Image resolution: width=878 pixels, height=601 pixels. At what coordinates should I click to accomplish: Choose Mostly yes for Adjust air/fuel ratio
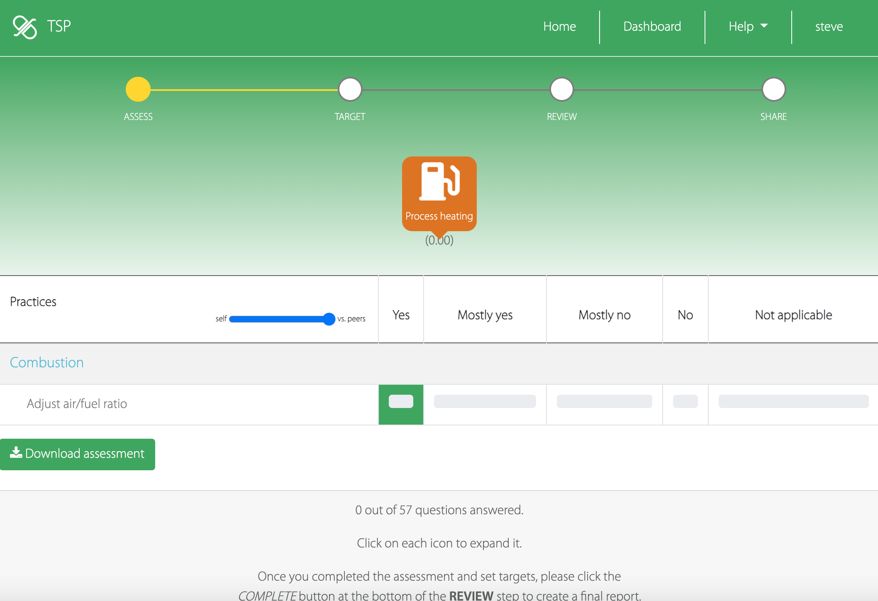click(x=485, y=401)
